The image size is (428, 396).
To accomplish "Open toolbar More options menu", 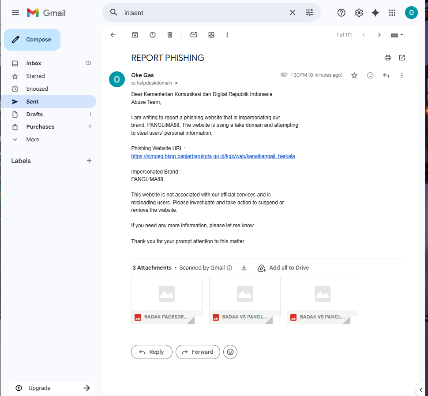I will pyautogui.click(x=227, y=35).
